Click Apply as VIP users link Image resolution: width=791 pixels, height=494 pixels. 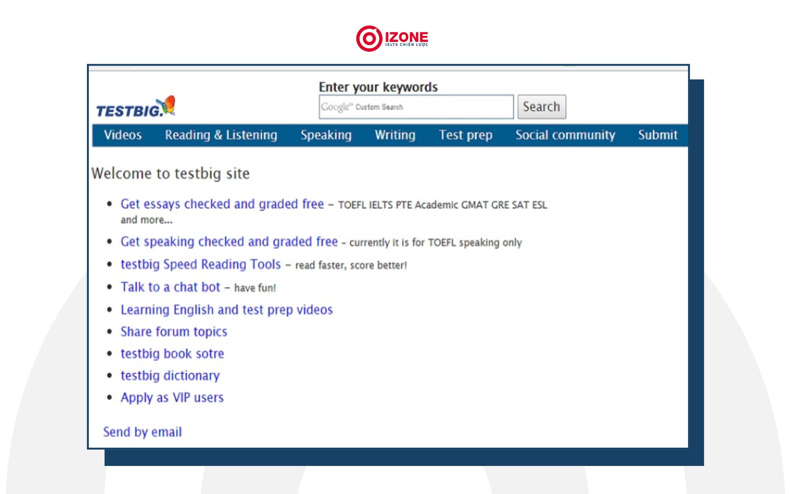(172, 398)
